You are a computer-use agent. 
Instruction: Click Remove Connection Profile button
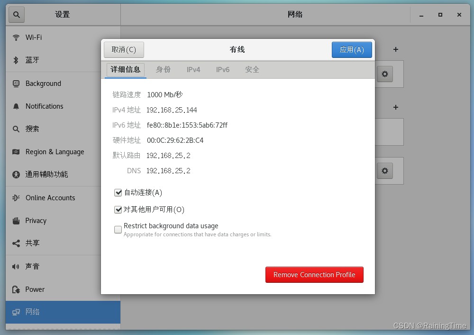tap(314, 275)
